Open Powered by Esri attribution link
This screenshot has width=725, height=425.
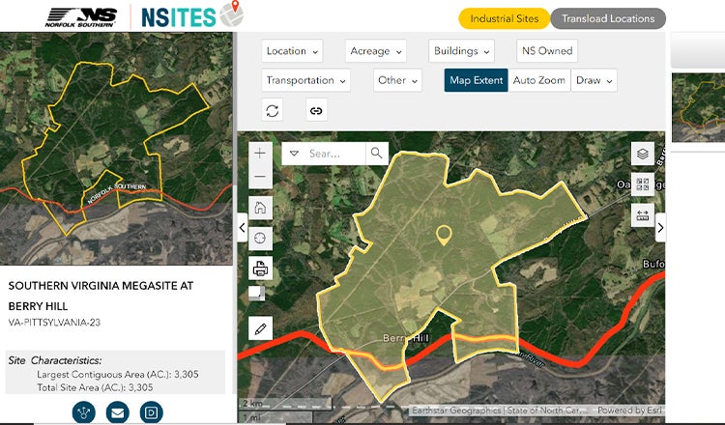pyautogui.click(x=629, y=411)
